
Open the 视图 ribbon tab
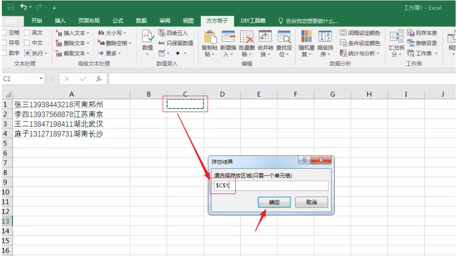[188, 21]
